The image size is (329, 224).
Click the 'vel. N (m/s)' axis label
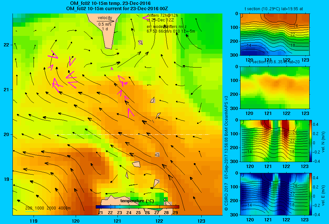pos(323,142)
